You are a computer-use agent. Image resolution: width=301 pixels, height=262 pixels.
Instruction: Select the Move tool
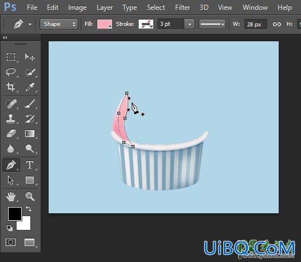pyautogui.click(x=30, y=57)
